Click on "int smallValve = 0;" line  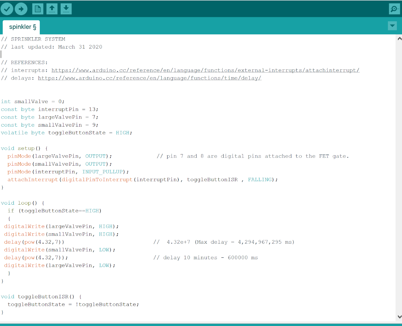pos(33,102)
